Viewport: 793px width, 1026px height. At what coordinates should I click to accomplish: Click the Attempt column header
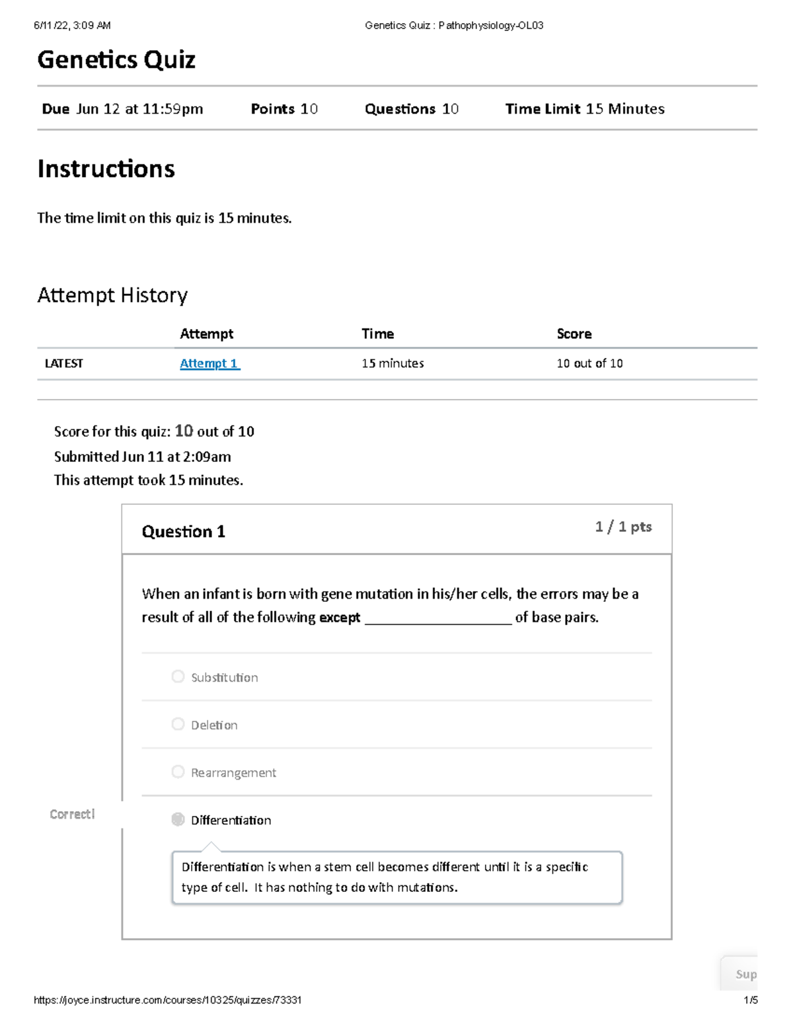point(206,334)
